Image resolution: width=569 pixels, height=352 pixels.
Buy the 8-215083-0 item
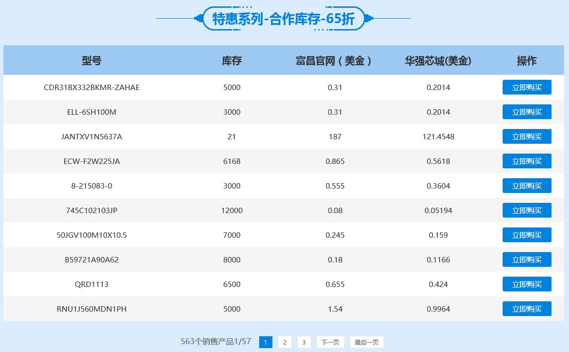click(527, 186)
